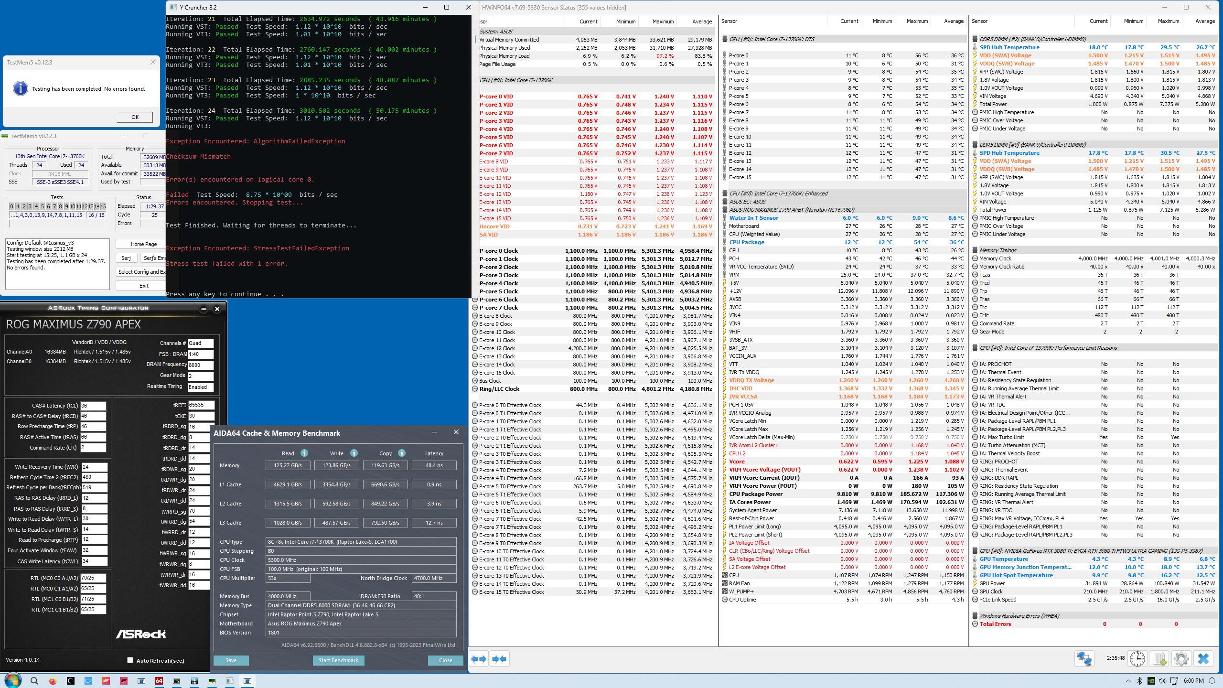Start HWiNFO logging with sheet-plus icon

click(1159, 659)
